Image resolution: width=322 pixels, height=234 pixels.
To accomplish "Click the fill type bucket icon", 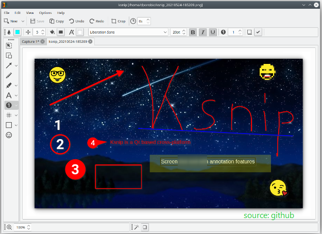I will point(52,32).
